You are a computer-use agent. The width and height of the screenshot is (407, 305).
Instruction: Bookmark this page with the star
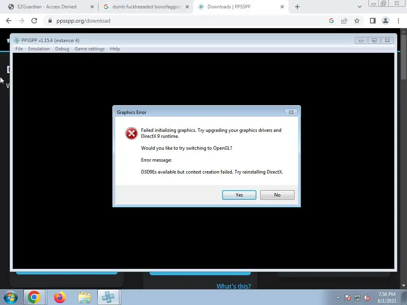coord(357,21)
